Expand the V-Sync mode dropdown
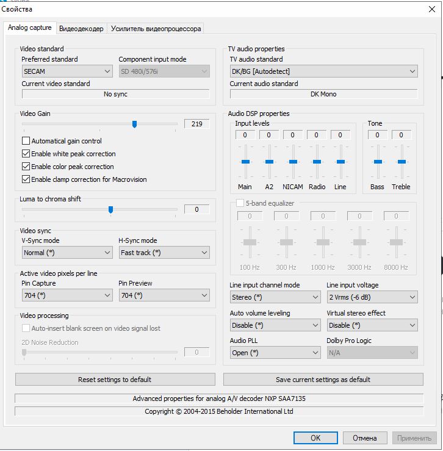This screenshot has width=443, height=451. tap(67, 253)
